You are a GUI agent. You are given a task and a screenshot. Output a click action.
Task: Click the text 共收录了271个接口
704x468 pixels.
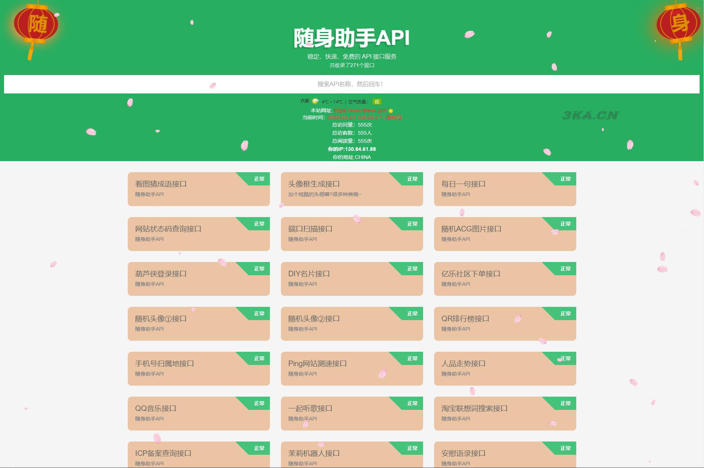coord(352,65)
